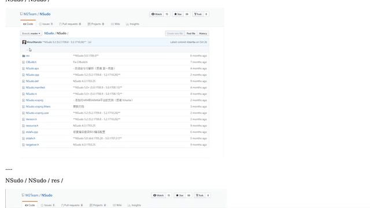The height and width of the screenshot is (208, 370).
Task: Open the Projects tab in the NSudo / NSudo / header
Action: (96, 24)
